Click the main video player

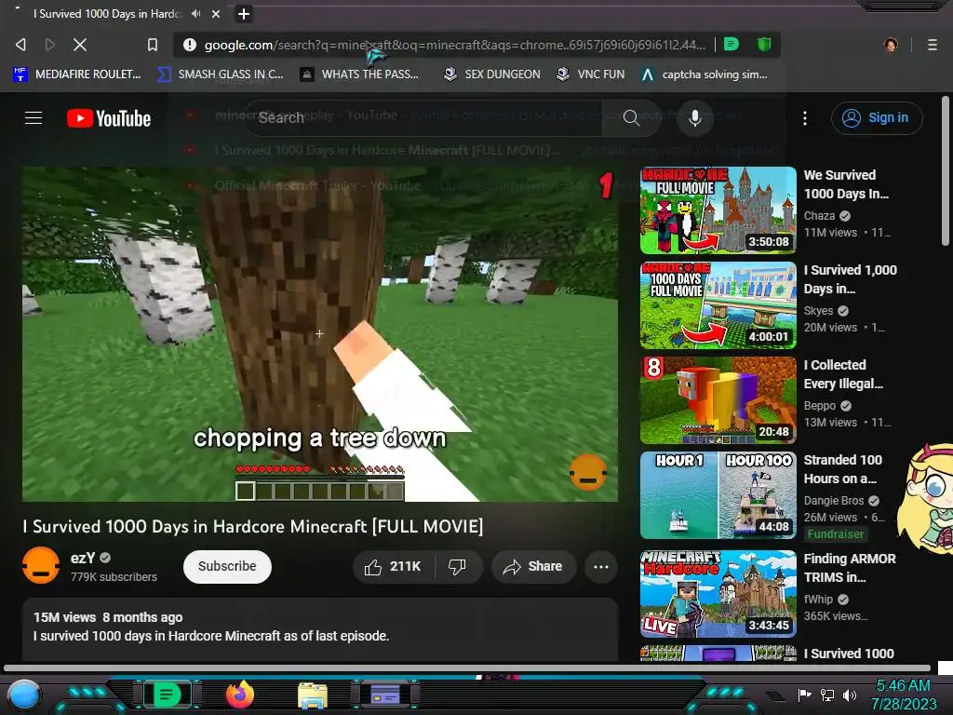click(320, 334)
